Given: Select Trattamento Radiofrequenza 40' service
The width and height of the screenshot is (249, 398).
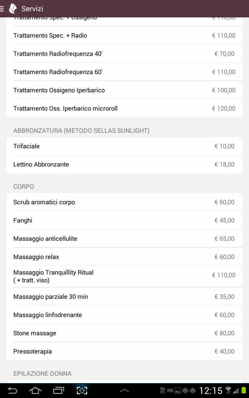Looking at the screenshot, I should (124, 54).
